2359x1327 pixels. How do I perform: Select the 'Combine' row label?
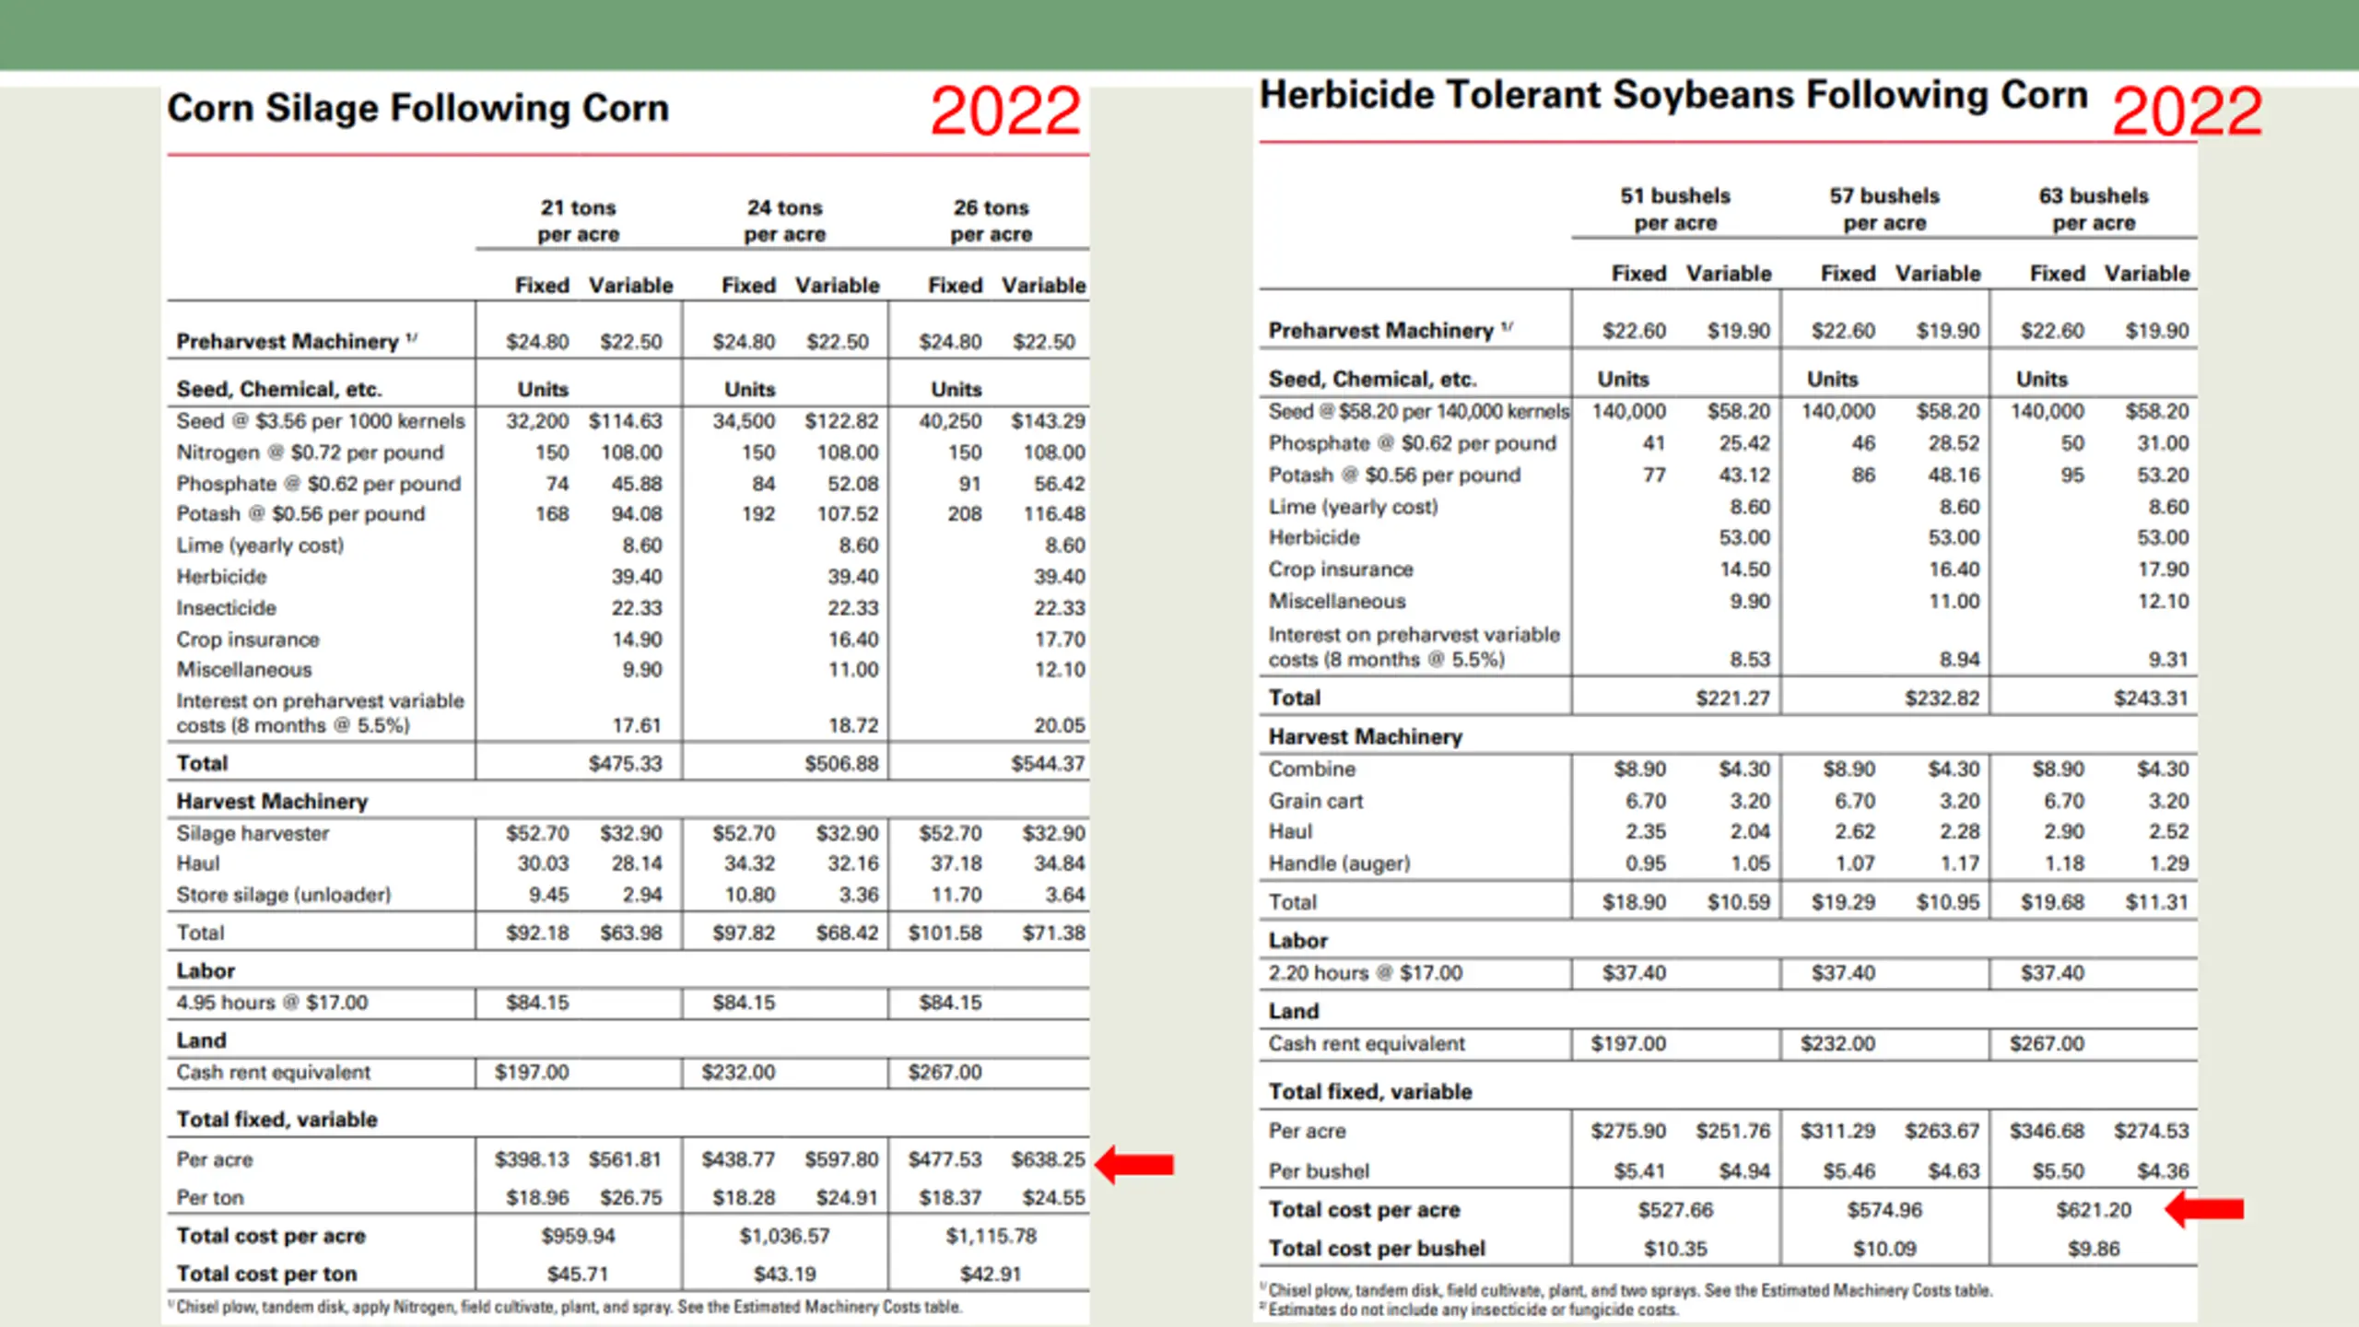click(1311, 769)
